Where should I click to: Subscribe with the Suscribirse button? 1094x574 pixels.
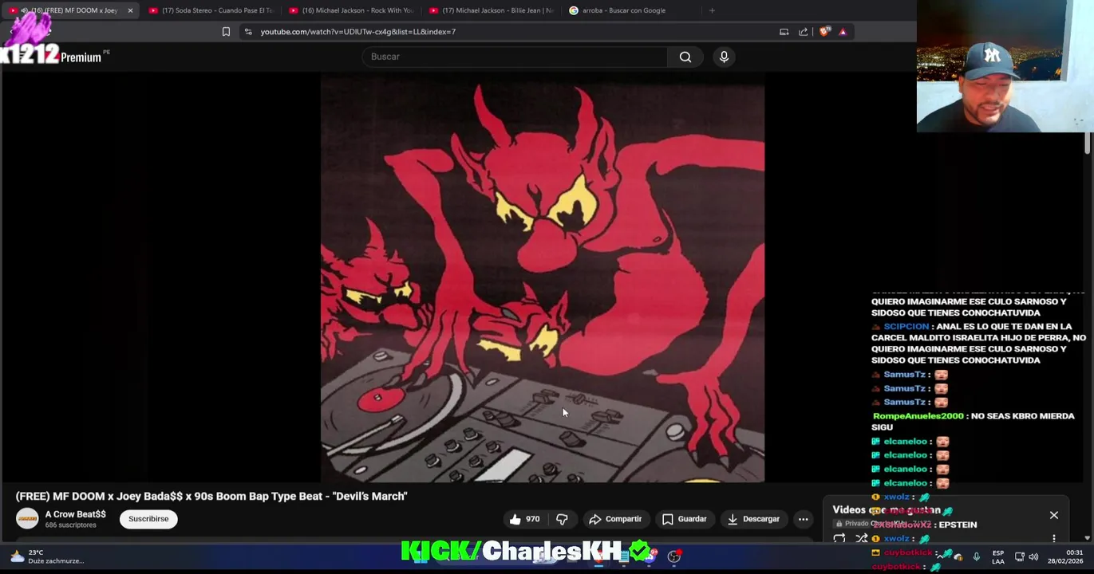pyautogui.click(x=148, y=519)
